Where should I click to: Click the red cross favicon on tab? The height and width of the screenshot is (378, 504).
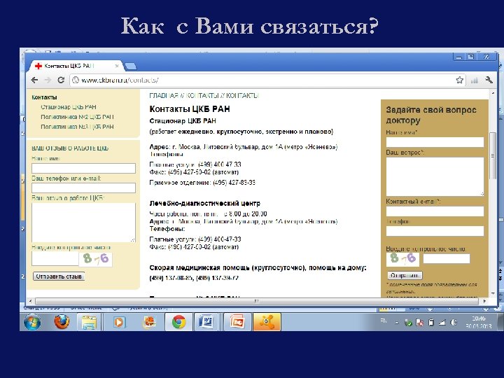tap(38, 66)
